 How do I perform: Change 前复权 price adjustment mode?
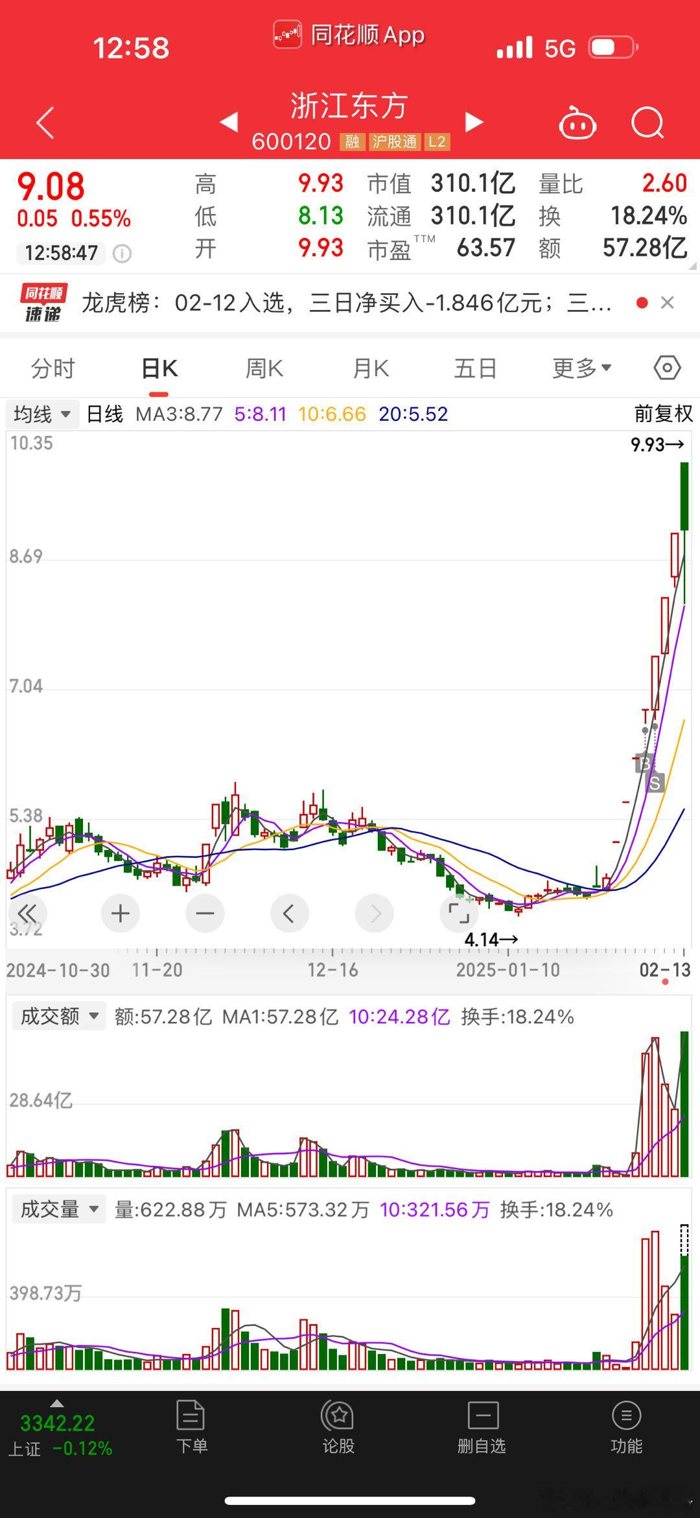point(663,414)
